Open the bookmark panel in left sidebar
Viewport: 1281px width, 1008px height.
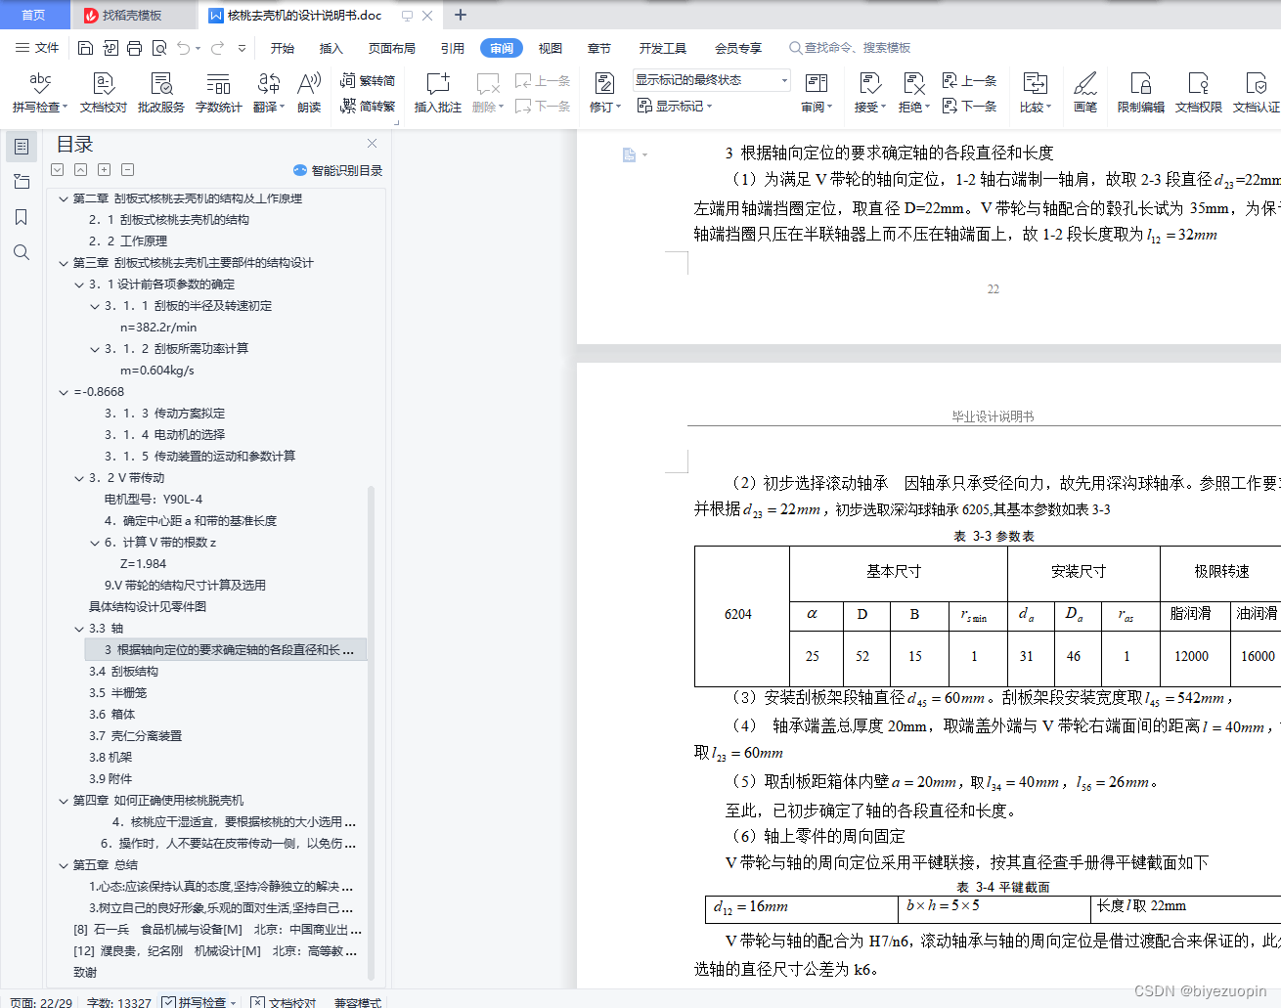point(22,217)
